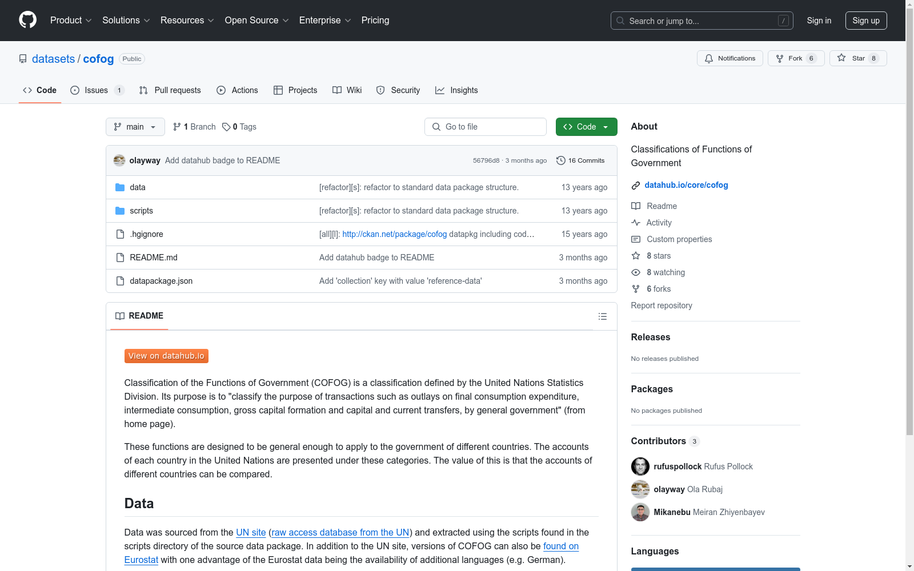The width and height of the screenshot is (914, 571).
Task: Expand the Product menu
Action: (71, 20)
